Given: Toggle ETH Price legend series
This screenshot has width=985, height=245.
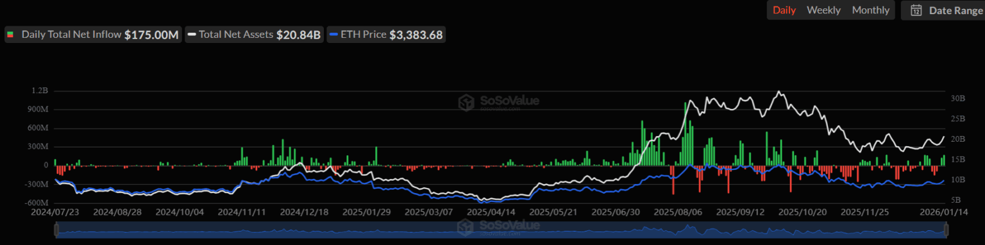Looking at the screenshot, I should coord(386,35).
